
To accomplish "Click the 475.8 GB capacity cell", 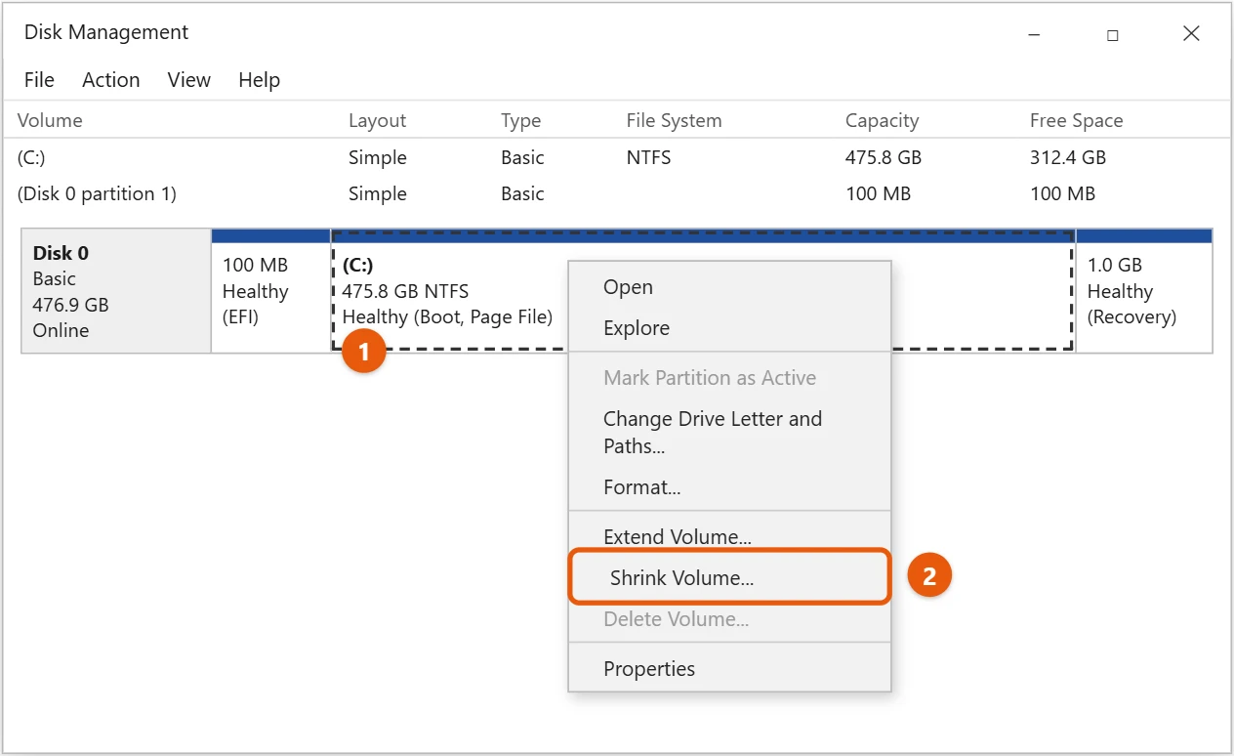I will tap(883, 157).
